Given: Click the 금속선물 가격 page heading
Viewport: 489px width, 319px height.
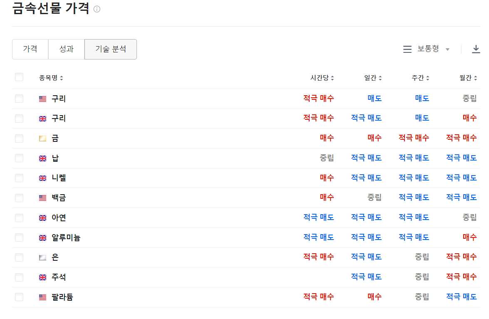Looking at the screenshot, I should point(51,8).
